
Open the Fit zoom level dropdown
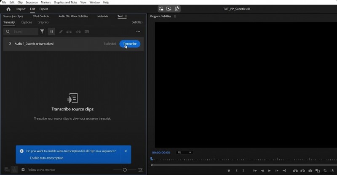(x=184, y=152)
